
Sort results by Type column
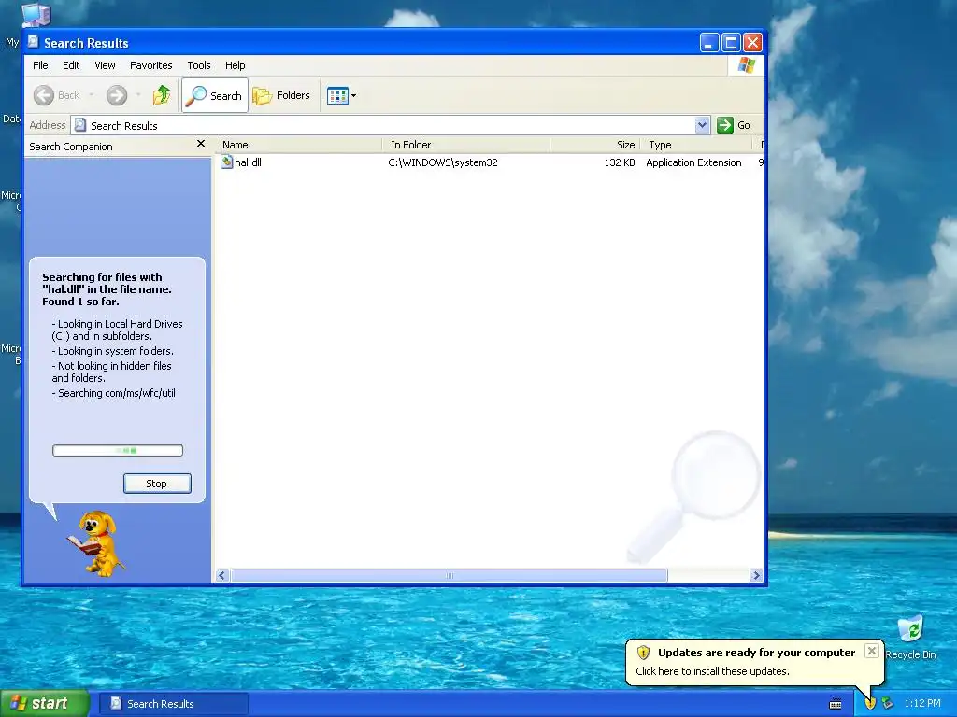tap(695, 145)
